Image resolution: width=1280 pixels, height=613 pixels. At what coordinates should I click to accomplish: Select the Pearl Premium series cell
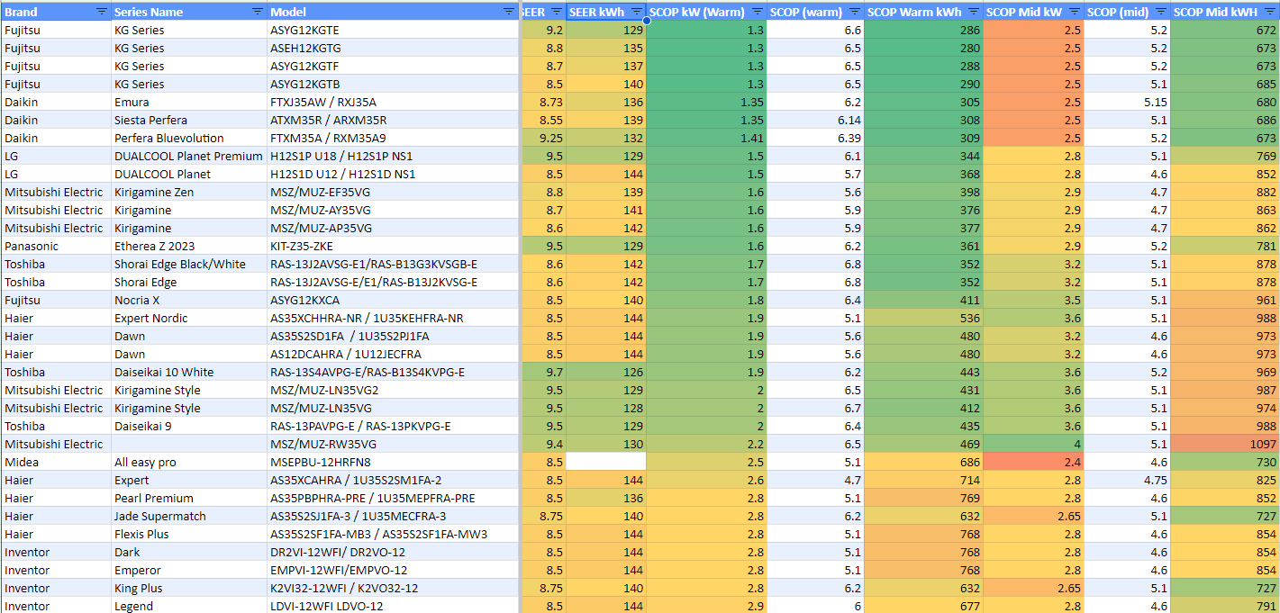coord(189,498)
